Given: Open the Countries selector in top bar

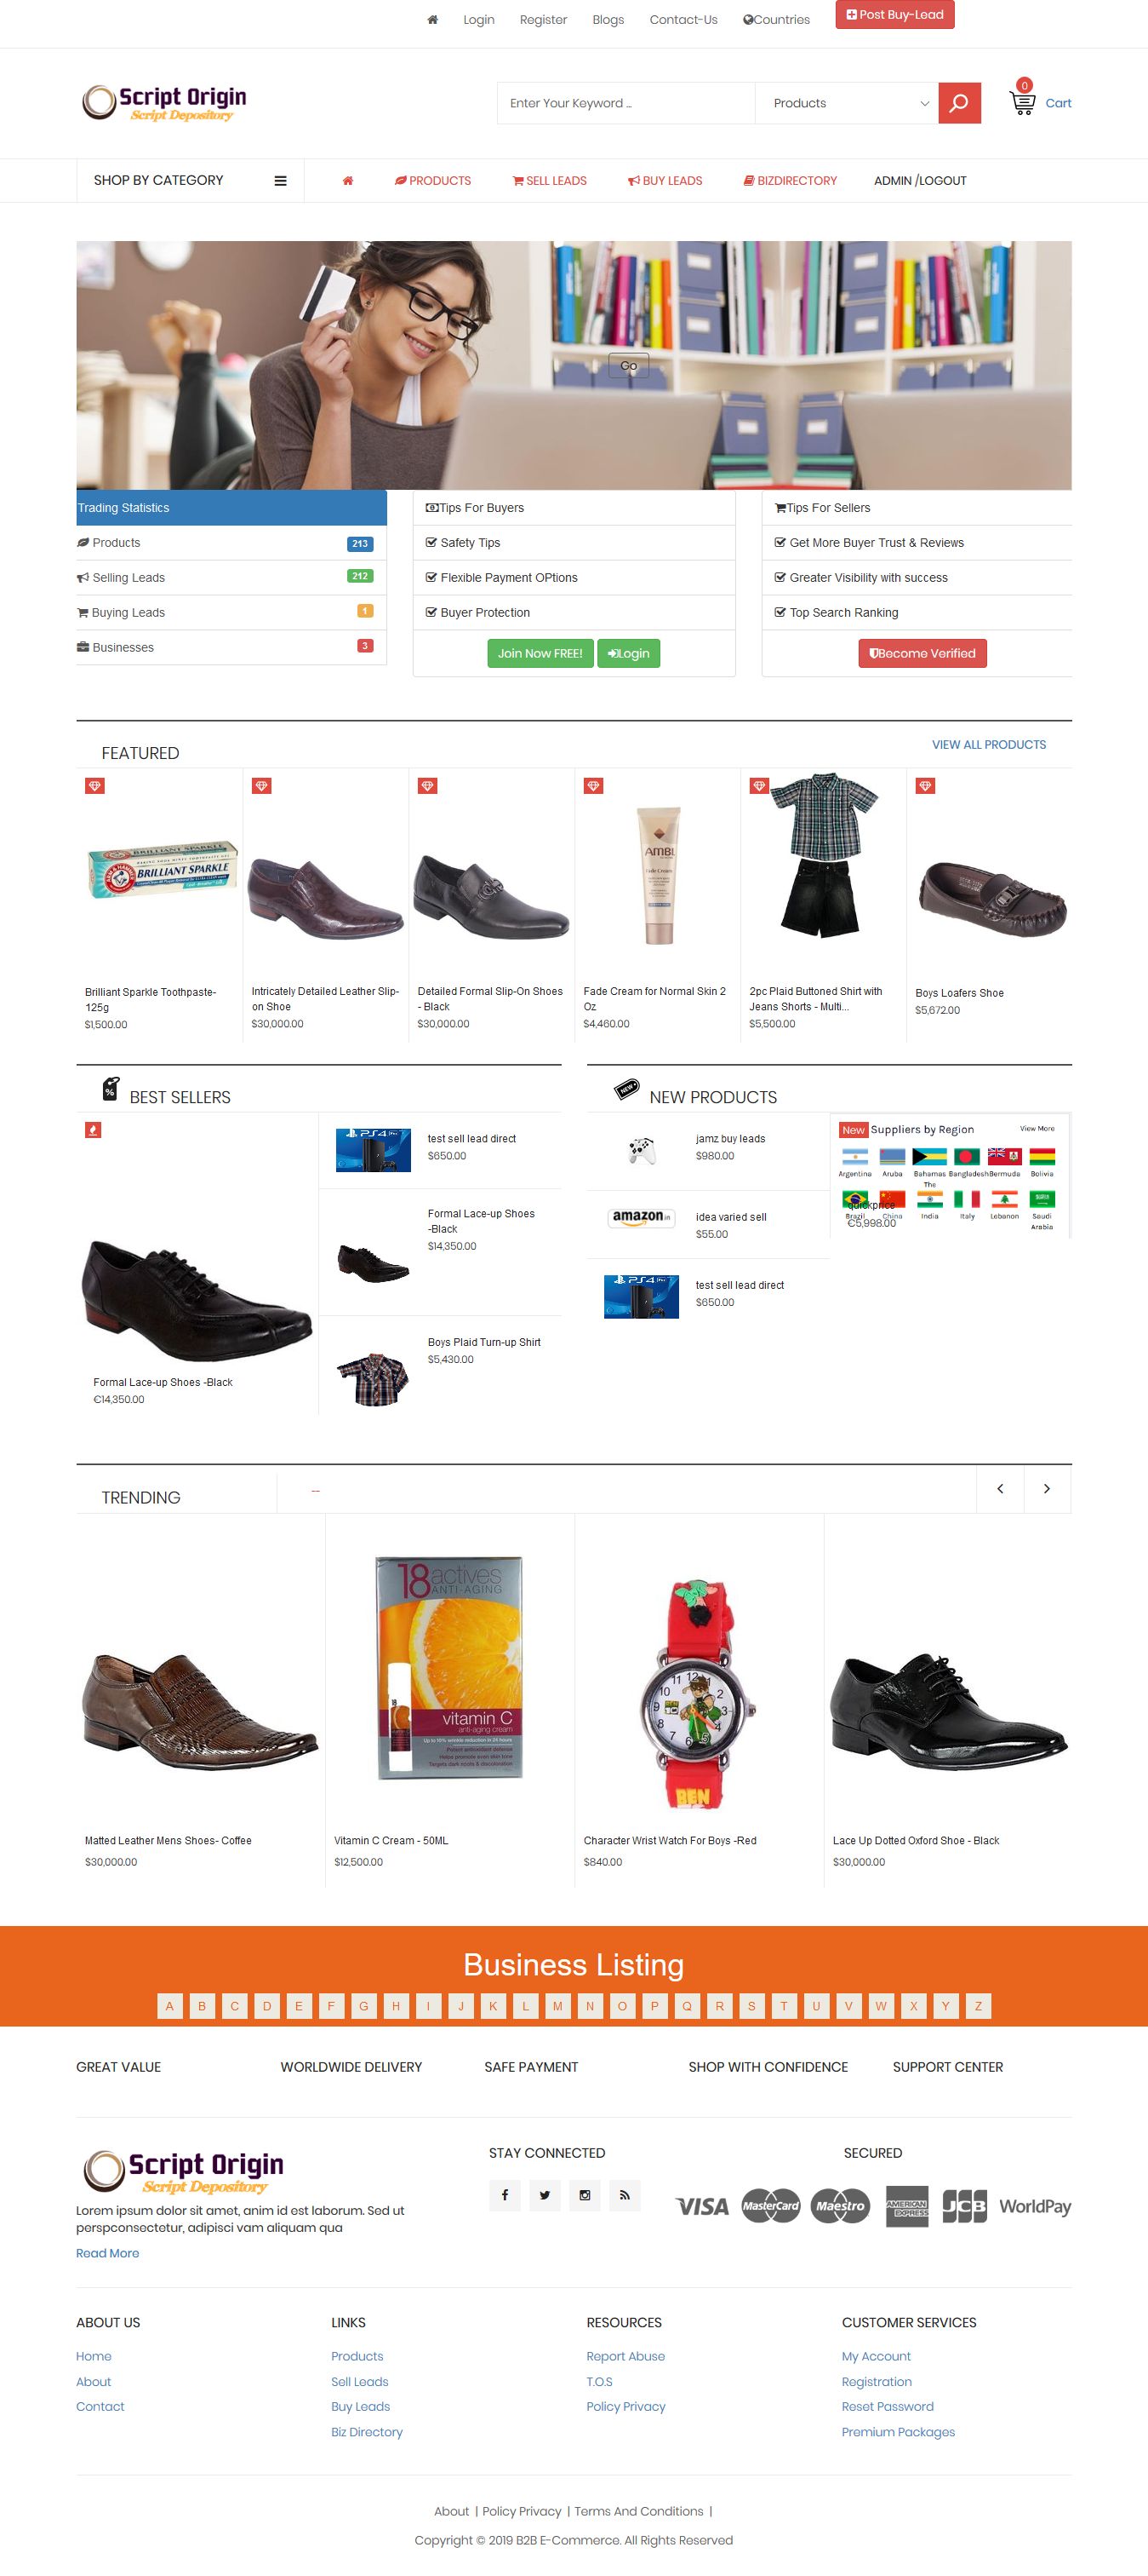Looking at the screenshot, I should (x=776, y=20).
